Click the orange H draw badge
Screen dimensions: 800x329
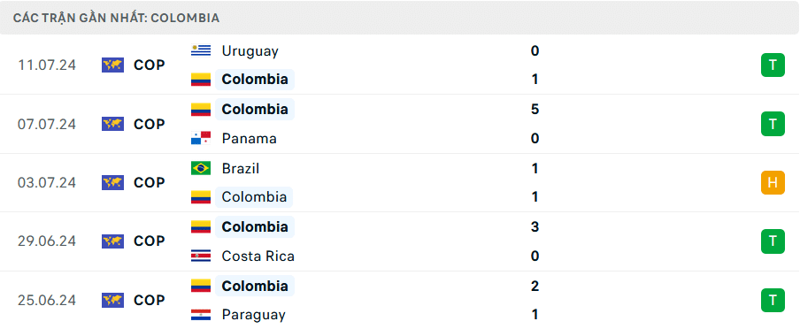point(773,182)
